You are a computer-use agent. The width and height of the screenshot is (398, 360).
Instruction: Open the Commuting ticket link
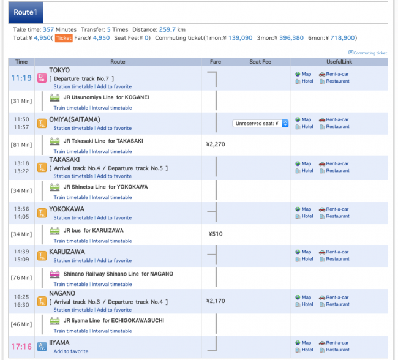[370, 53]
